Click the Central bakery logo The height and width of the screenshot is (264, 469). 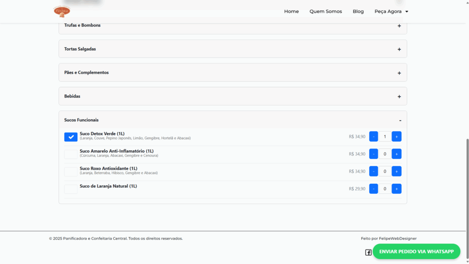pyautogui.click(x=62, y=11)
